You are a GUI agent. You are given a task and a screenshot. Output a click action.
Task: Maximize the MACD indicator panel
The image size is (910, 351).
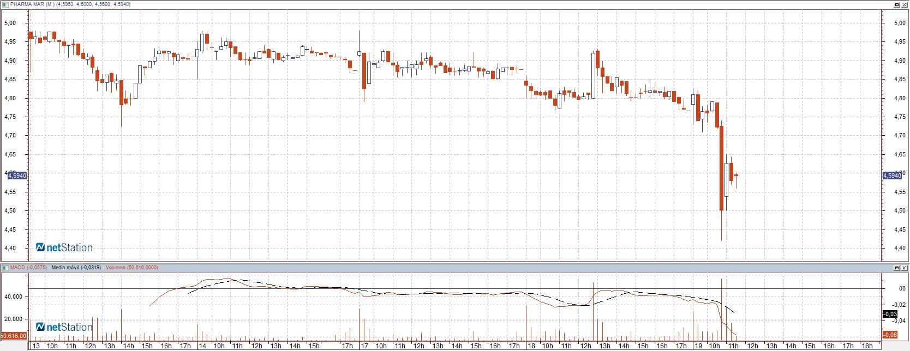[x=897, y=268]
